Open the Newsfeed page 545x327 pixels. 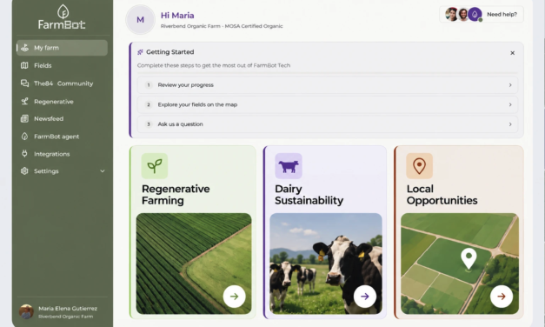(x=62, y=118)
